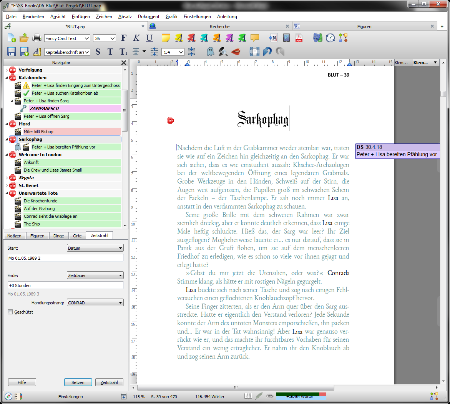Insert a comment with the speech bubble icon
Viewport: 450px width, 404px height.
tap(254, 38)
